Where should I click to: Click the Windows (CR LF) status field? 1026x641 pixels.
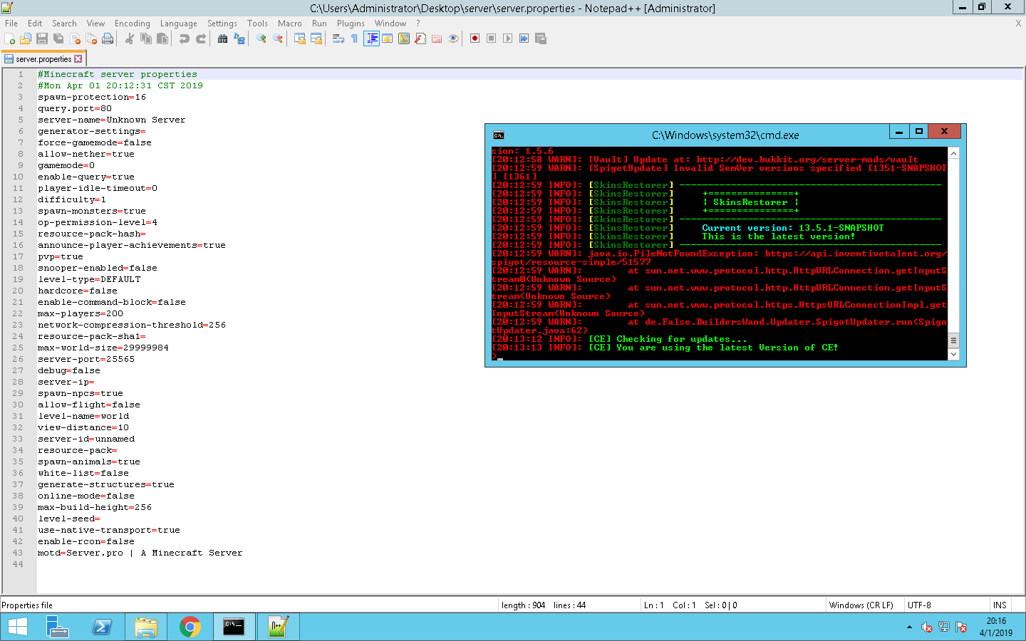point(861,605)
